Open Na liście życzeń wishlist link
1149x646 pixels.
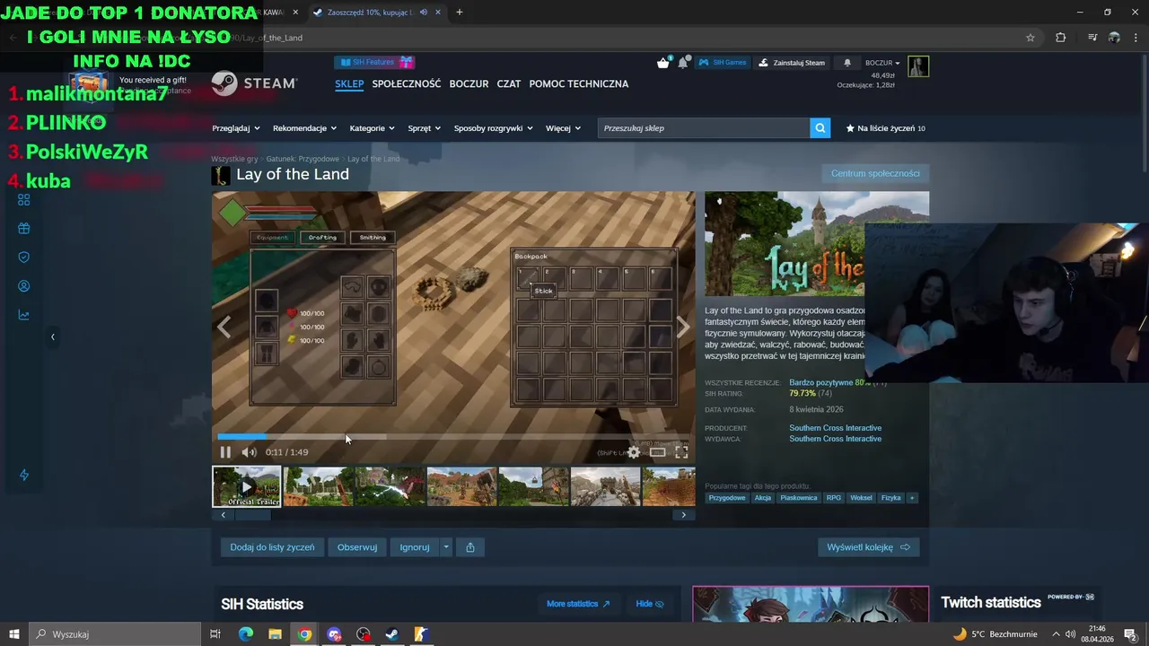885,128
